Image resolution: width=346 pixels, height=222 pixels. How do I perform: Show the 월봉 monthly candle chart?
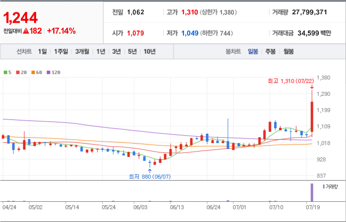point(288,52)
